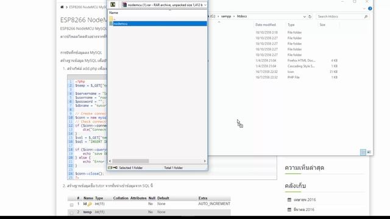Click code line $conn->close();
Screen dimensions: 390x219
click(90, 174)
